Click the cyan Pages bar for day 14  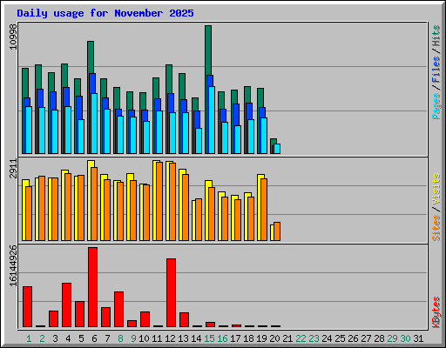[199, 141]
